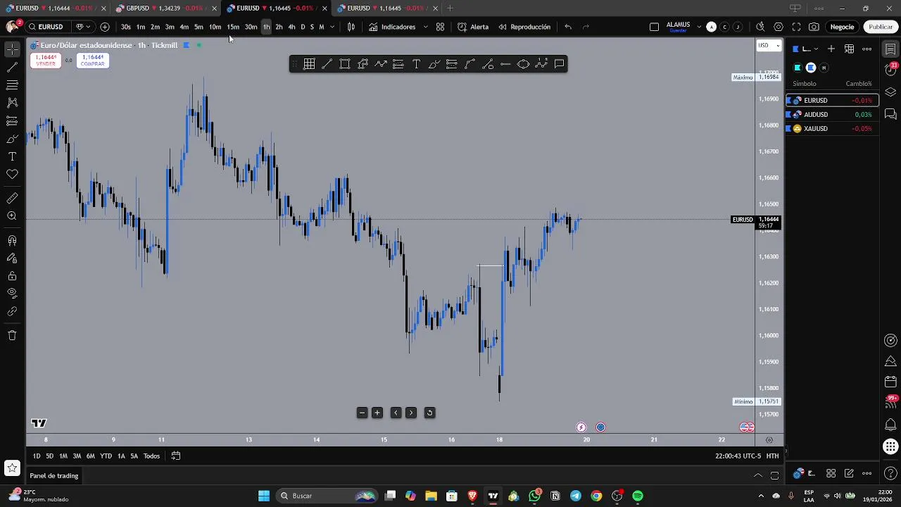Open the ALAMUS layout dropdown arrow

[x=699, y=27]
